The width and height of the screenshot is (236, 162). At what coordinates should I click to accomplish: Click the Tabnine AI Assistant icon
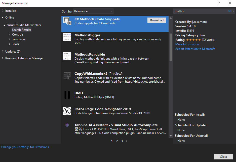point(67,125)
